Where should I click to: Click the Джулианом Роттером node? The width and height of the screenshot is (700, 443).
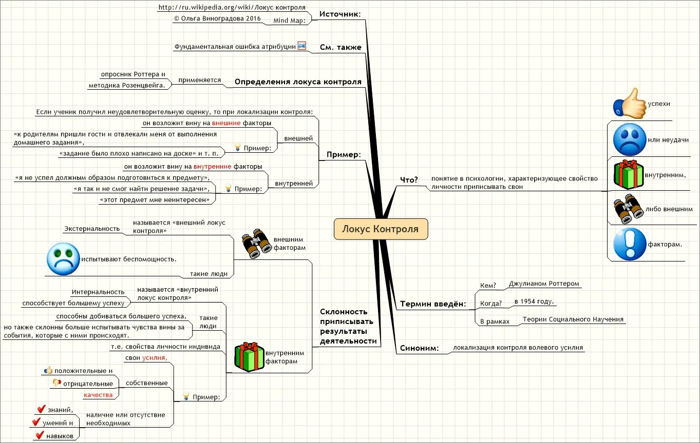coord(544,284)
